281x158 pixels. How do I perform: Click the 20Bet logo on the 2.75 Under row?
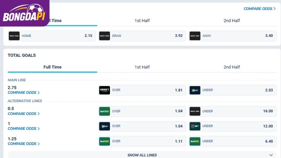tap(195, 90)
